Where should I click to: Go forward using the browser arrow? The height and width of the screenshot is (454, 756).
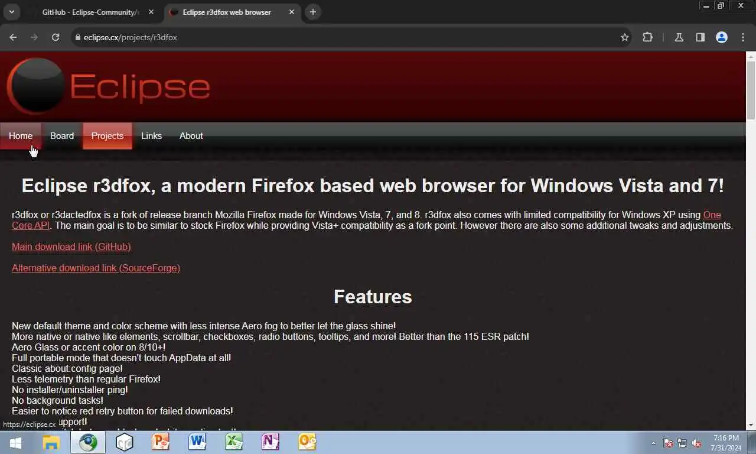coord(34,37)
